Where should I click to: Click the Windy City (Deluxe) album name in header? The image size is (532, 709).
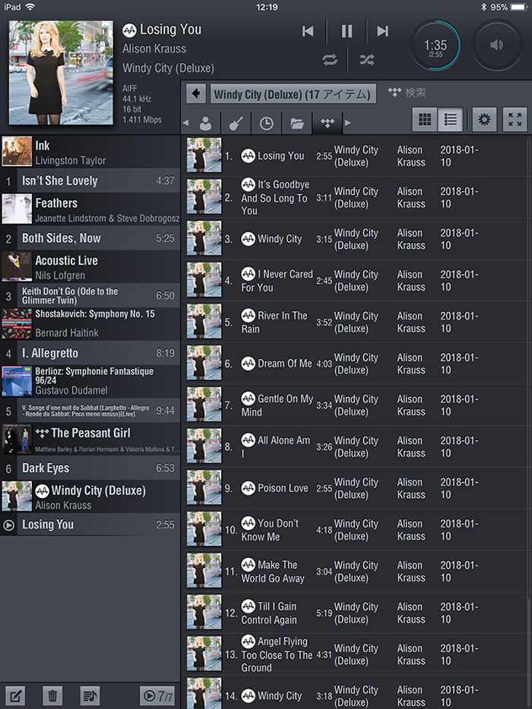(168, 68)
